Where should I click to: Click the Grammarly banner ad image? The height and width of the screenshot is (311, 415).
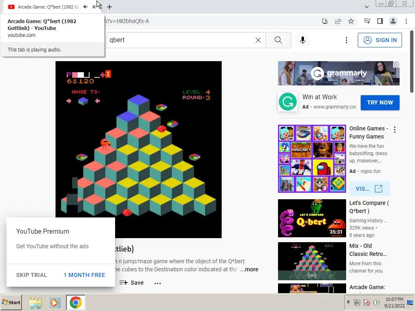pos(339,73)
